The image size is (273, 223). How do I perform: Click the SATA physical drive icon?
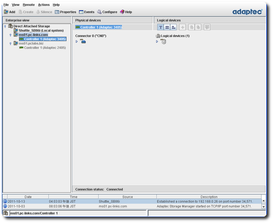[83, 41]
